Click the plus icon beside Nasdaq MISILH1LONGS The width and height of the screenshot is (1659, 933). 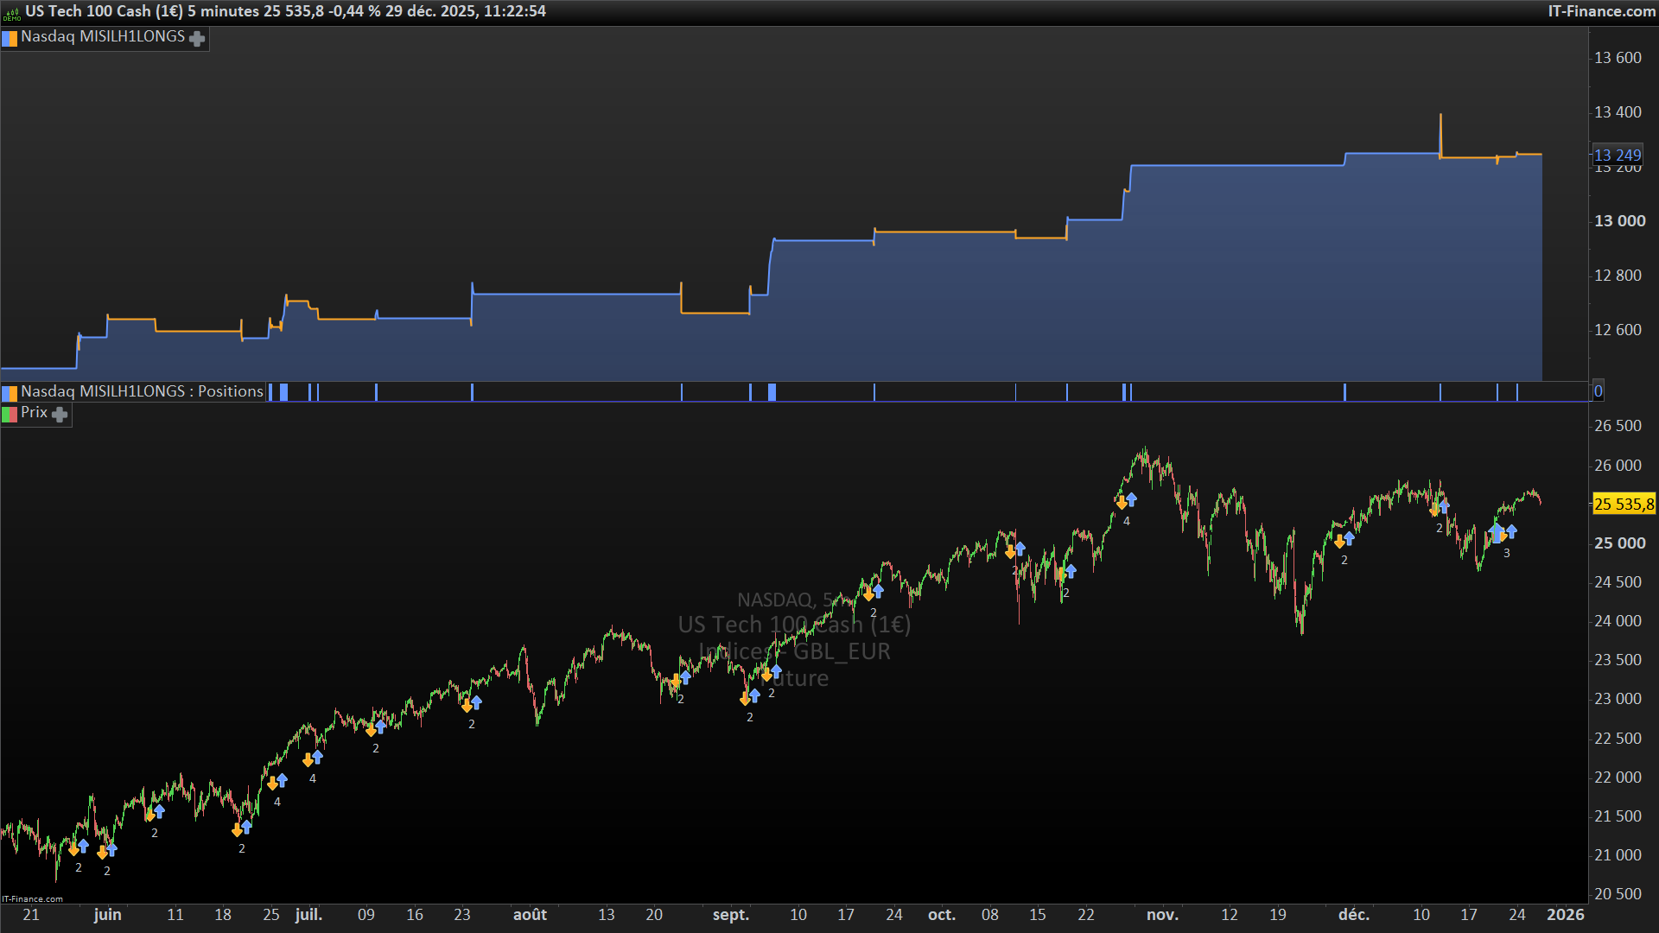197,39
